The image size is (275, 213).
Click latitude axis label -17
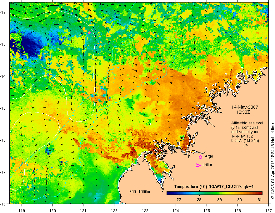point(3,172)
